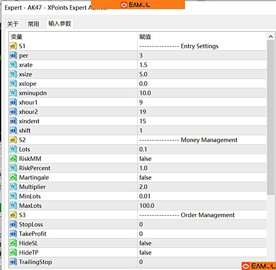The height and width of the screenshot is (270, 276).
Task: Click the string icon beside S3
Action: (13, 215)
